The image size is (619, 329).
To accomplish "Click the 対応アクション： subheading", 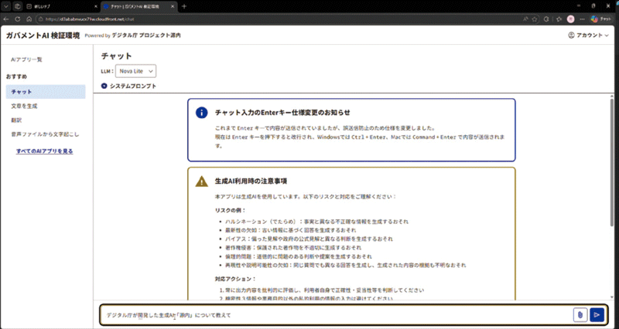I will pos(235,279).
